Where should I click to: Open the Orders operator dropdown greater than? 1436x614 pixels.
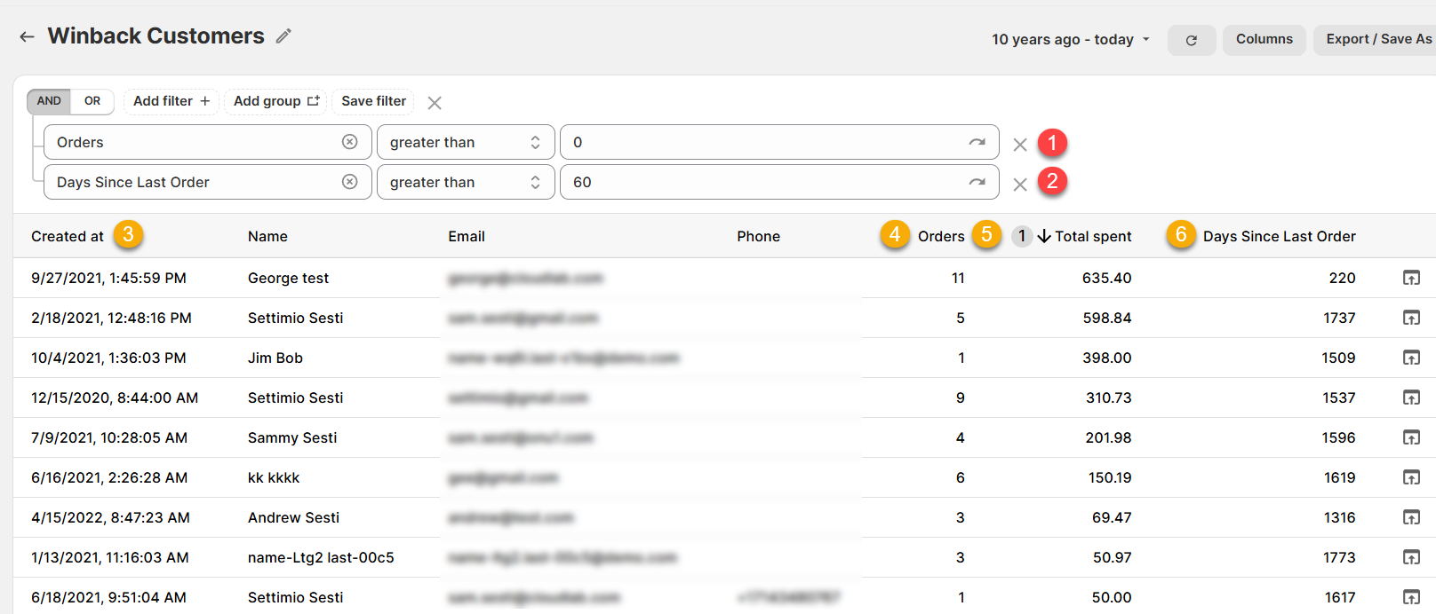tap(465, 142)
